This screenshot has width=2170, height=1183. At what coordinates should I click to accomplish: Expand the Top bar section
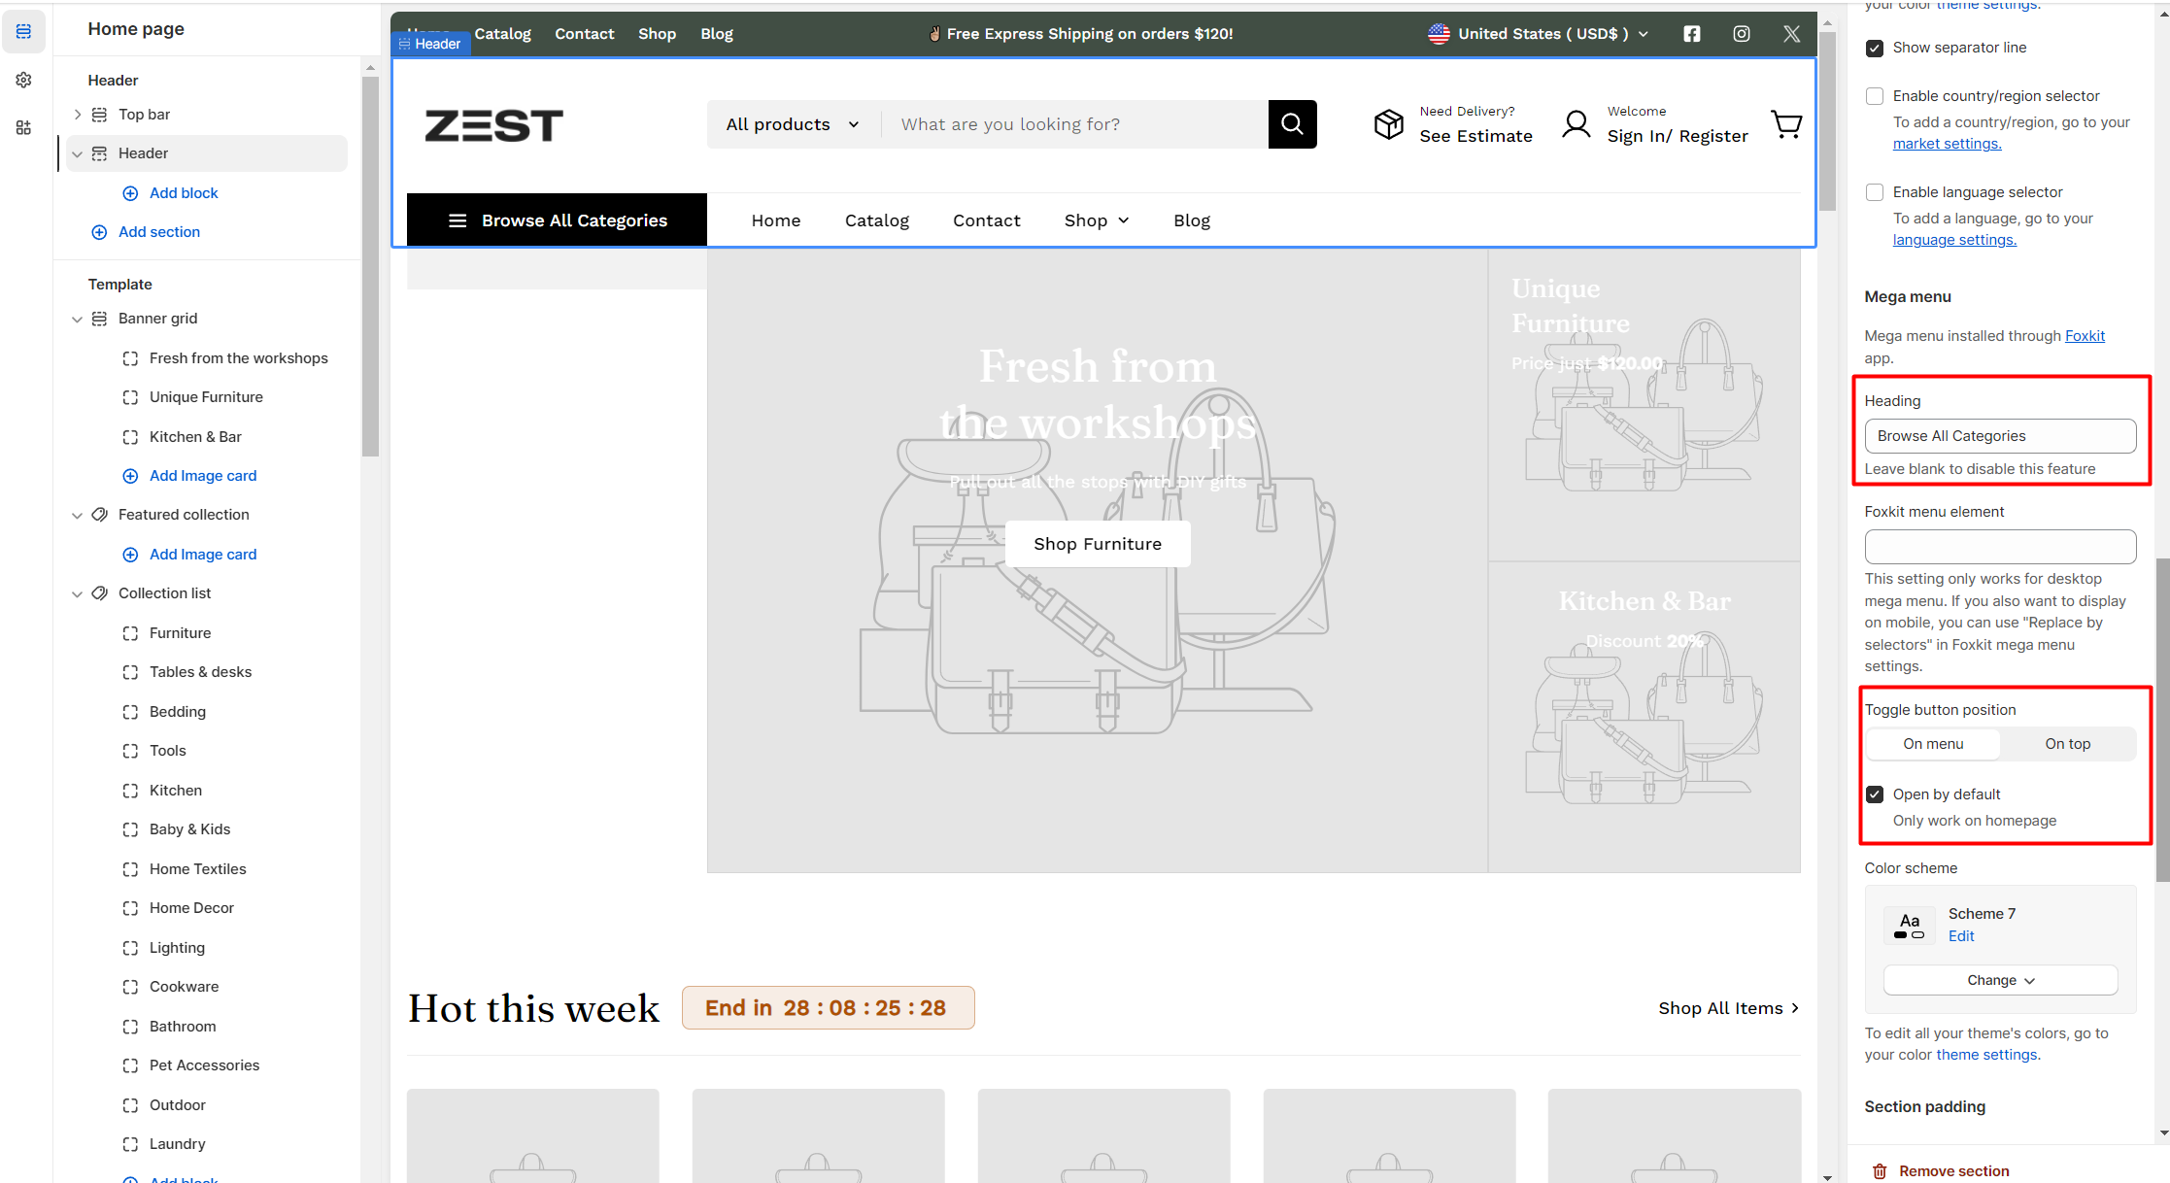coord(78,115)
